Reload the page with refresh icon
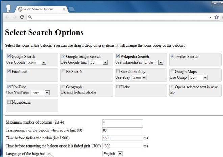 pos(22,17)
